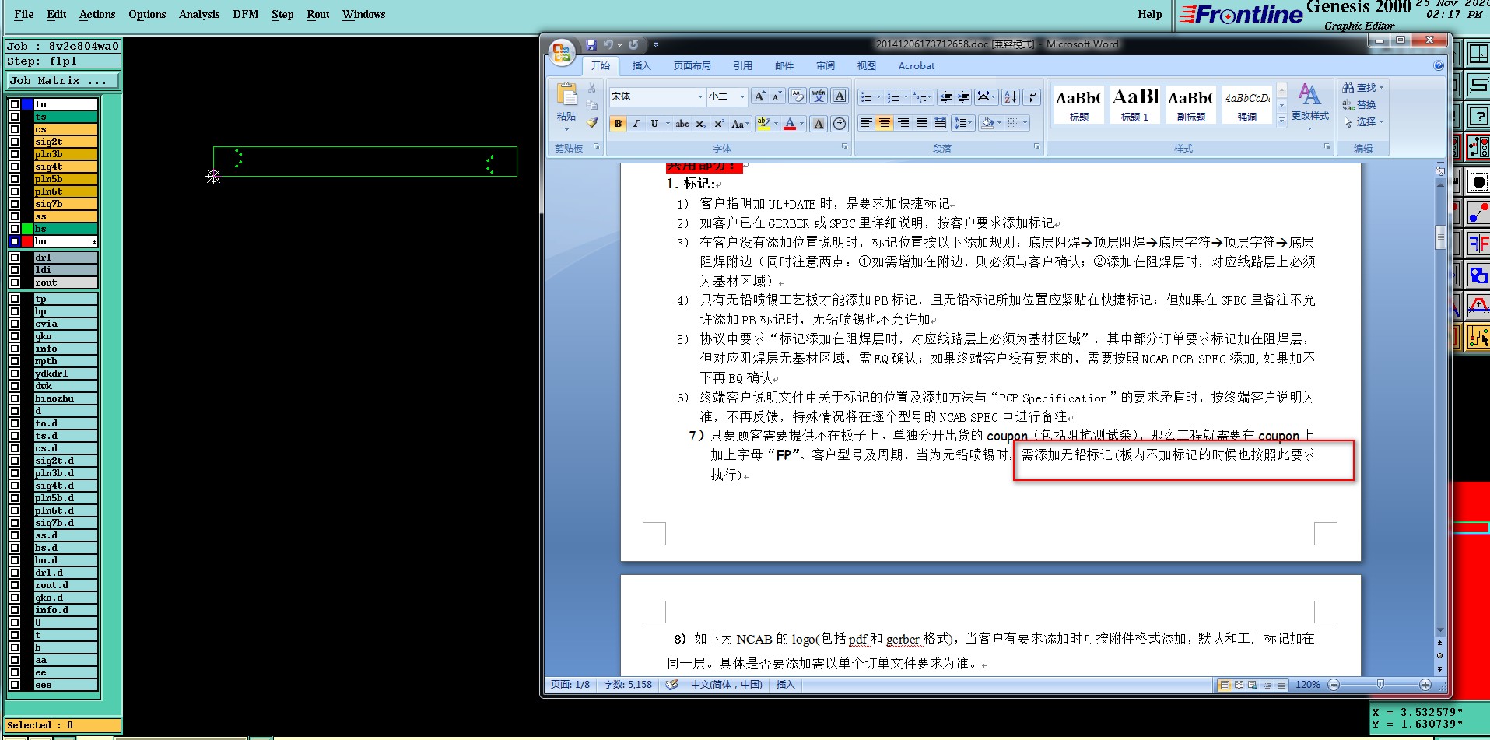Viewport: 1490px width, 740px height.
Task: Click Word vertical scrollbar thumb
Action: pyautogui.click(x=1440, y=237)
